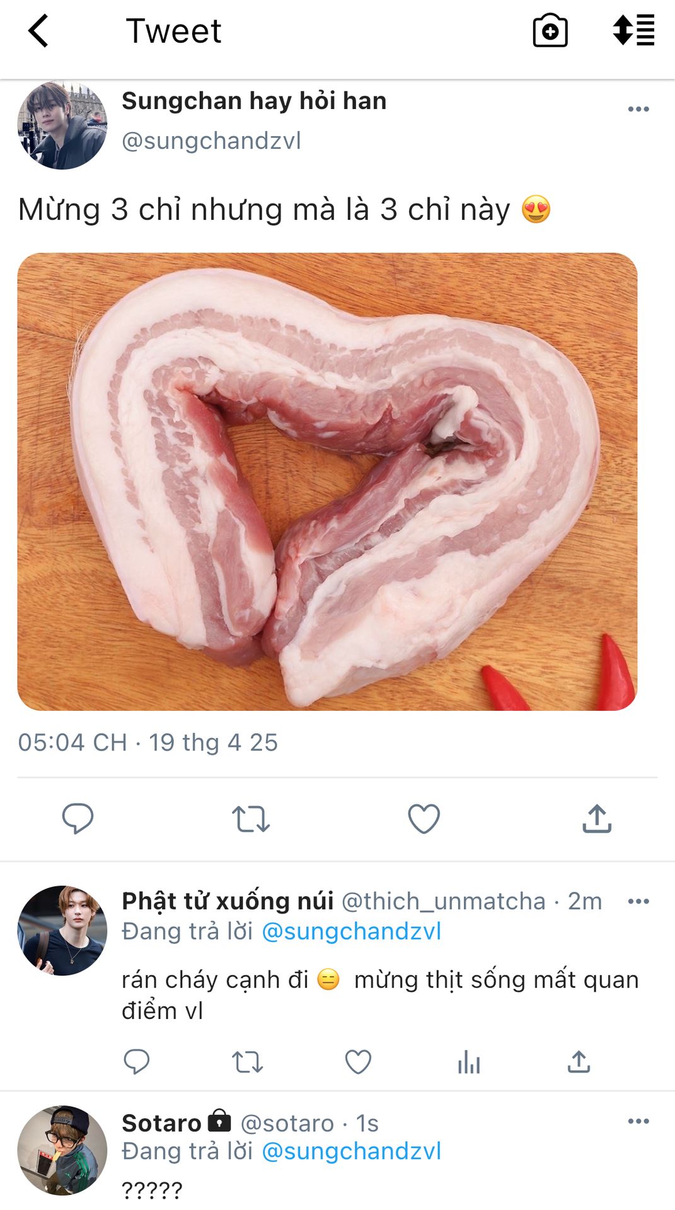This screenshot has width=675, height=1210.
Task: Retweet Phật tử xuống núi's reply
Action: click(247, 1062)
